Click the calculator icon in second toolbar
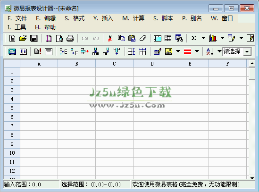Image resolution: width=259 pixels, height=192 pixels. 12,51
